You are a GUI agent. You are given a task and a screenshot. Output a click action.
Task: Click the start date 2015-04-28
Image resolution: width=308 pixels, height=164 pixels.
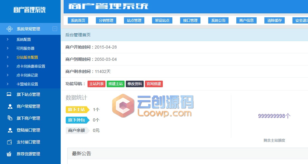106,47
